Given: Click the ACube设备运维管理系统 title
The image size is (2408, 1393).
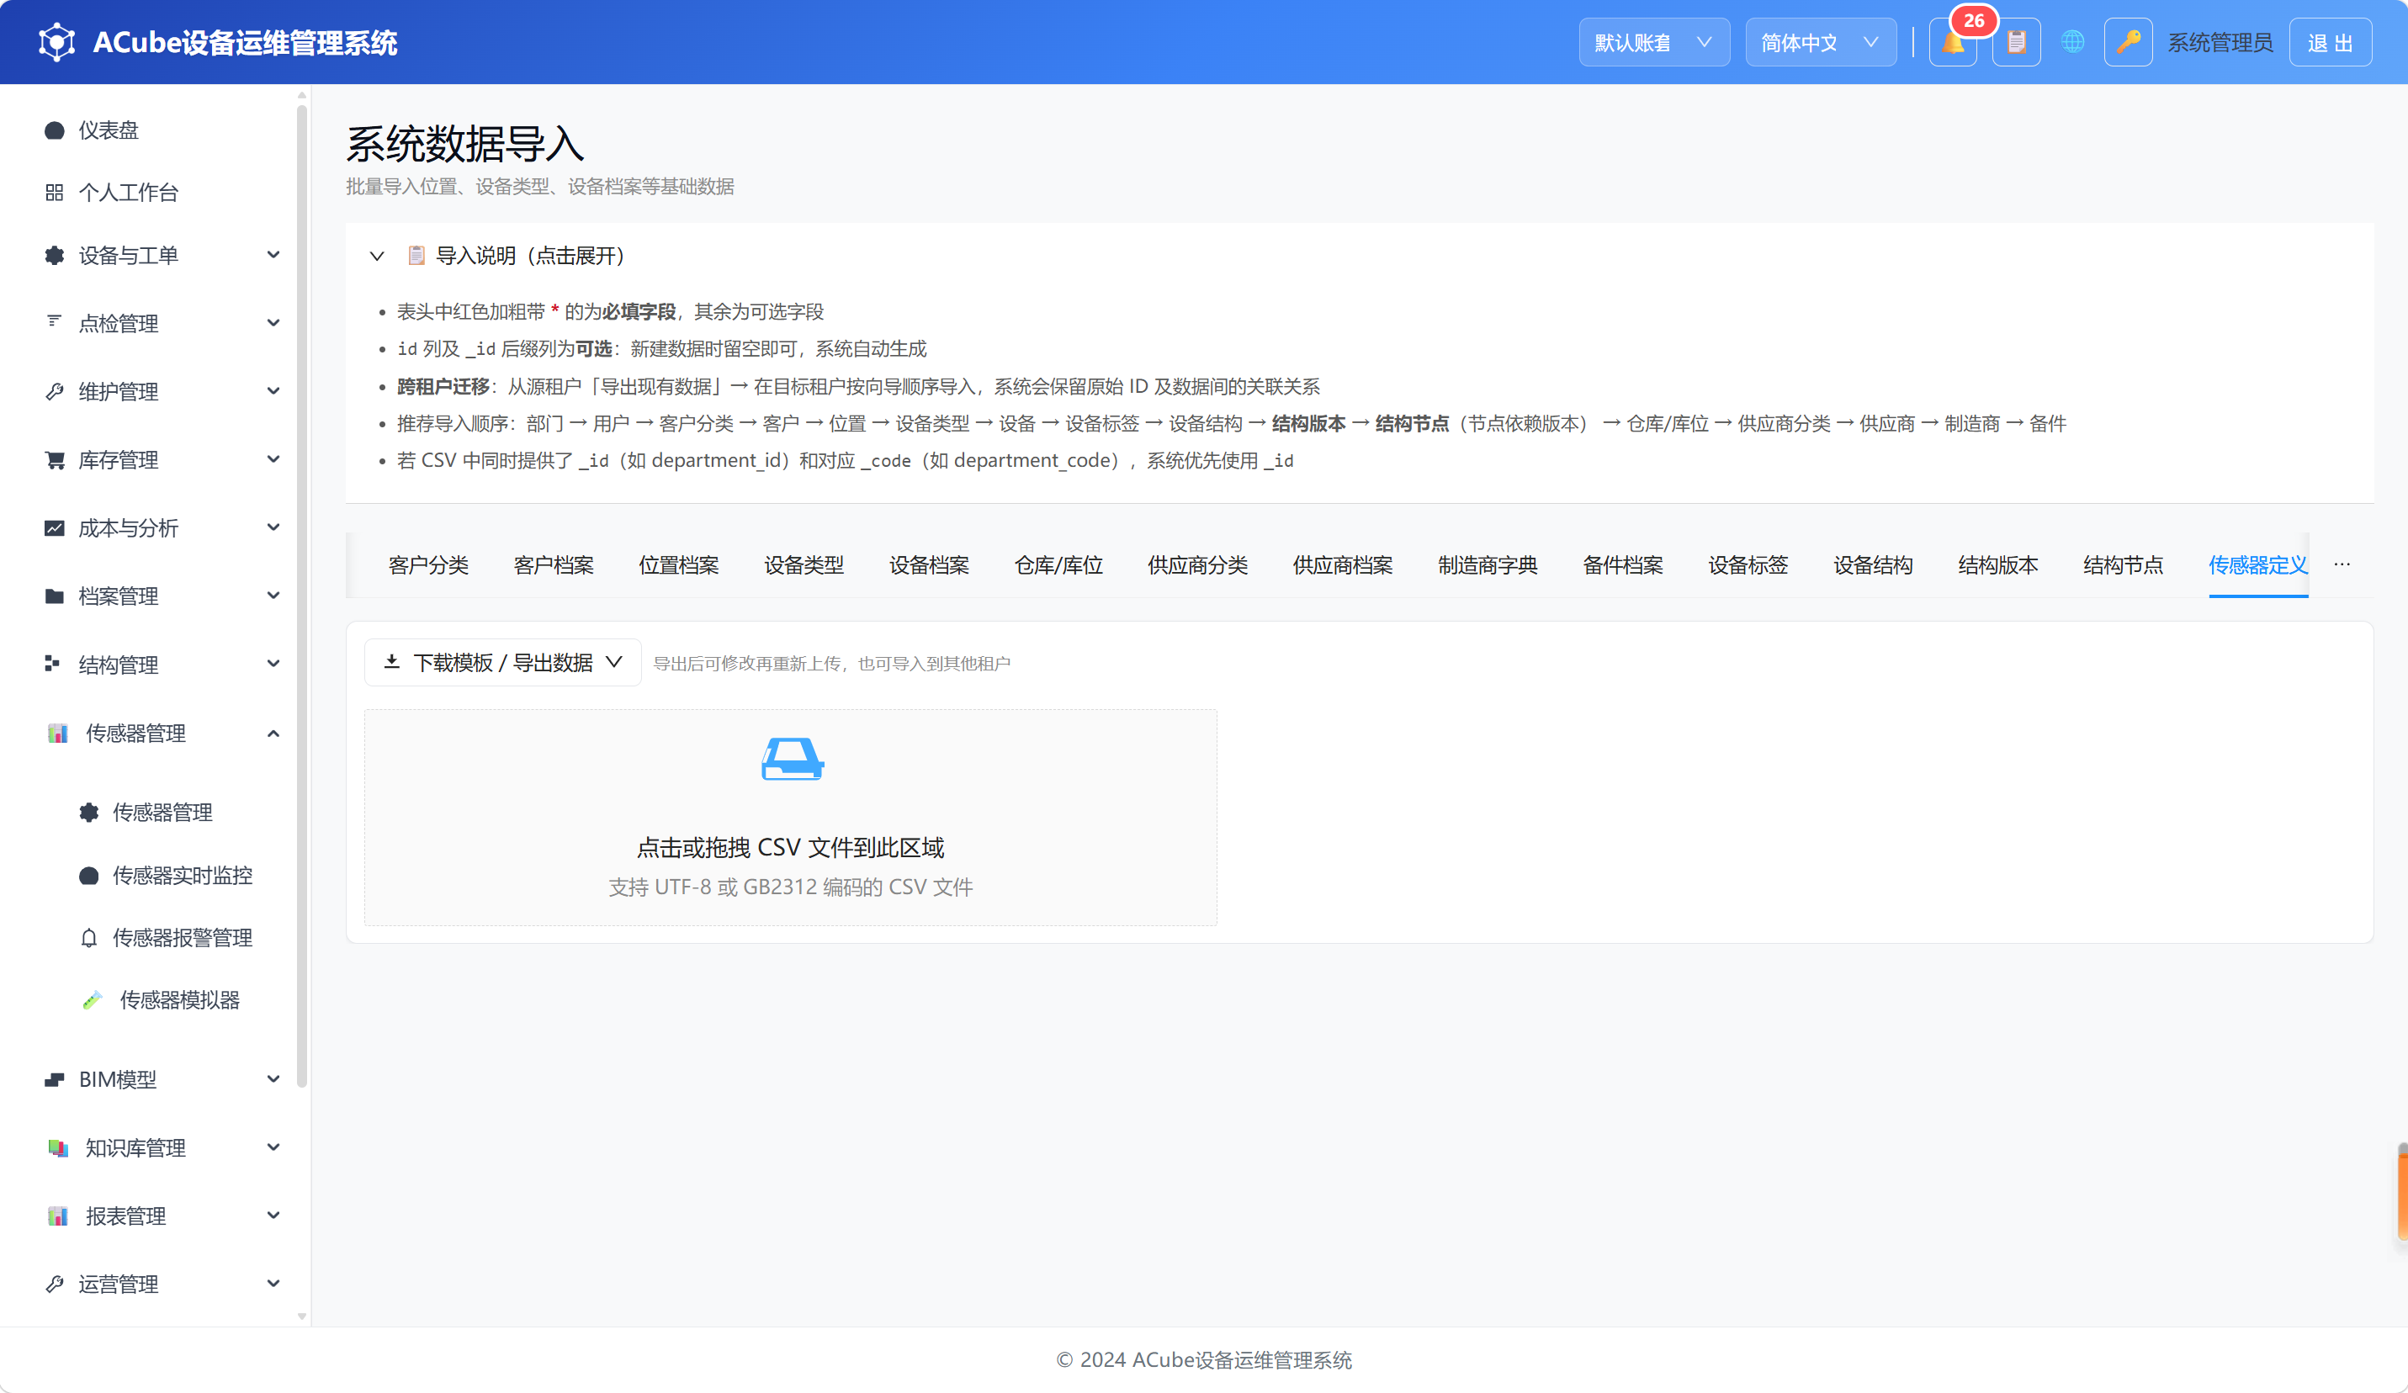Looking at the screenshot, I should click(245, 43).
